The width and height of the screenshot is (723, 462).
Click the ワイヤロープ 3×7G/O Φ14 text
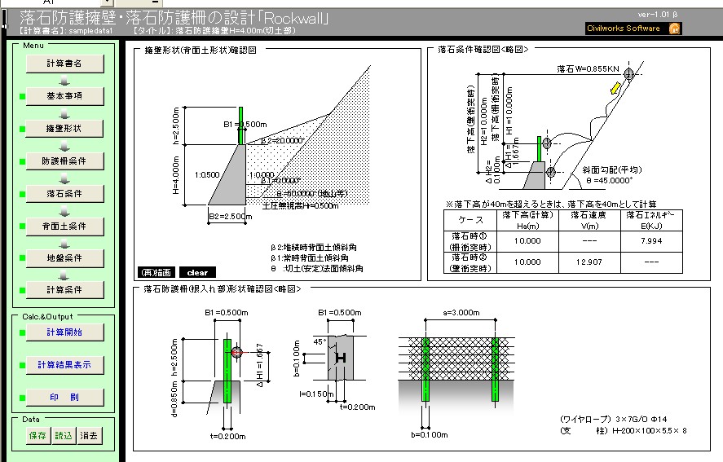[x=613, y=419]
